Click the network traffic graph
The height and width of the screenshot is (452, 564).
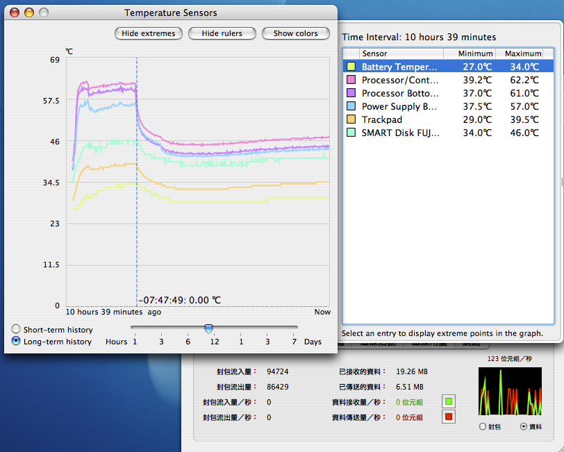(510, 391)
